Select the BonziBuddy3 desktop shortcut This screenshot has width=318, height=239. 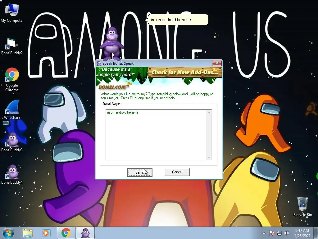(12, 142)
